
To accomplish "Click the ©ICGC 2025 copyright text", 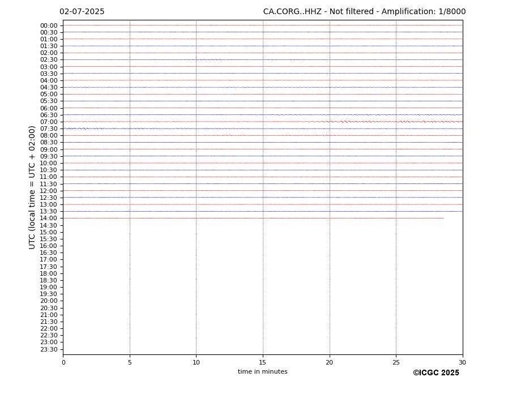I will tap(436, 373).
